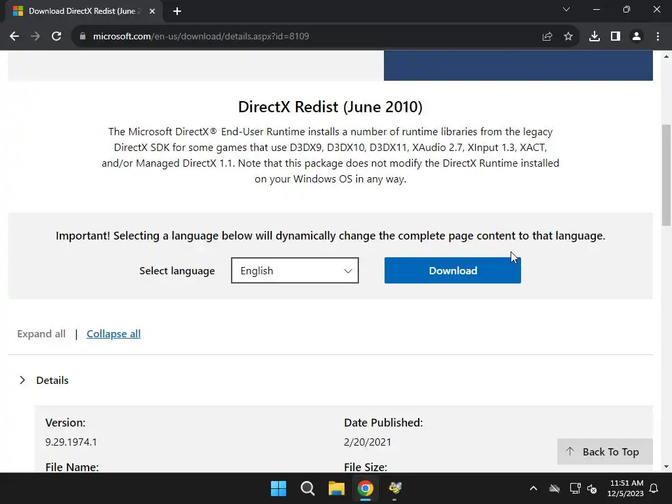Screen dimensions: 672x504
Task: Open Windows taskbar search
Action: [307, 488]
